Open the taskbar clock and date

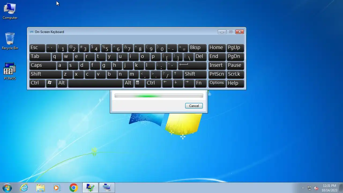[x=329, y=188]
